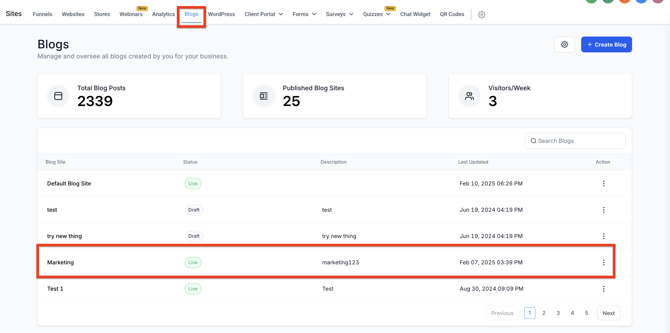The image size is (670, 333).
Task: Jump to page 3 of blog list
Action: (x=558, y=313)
